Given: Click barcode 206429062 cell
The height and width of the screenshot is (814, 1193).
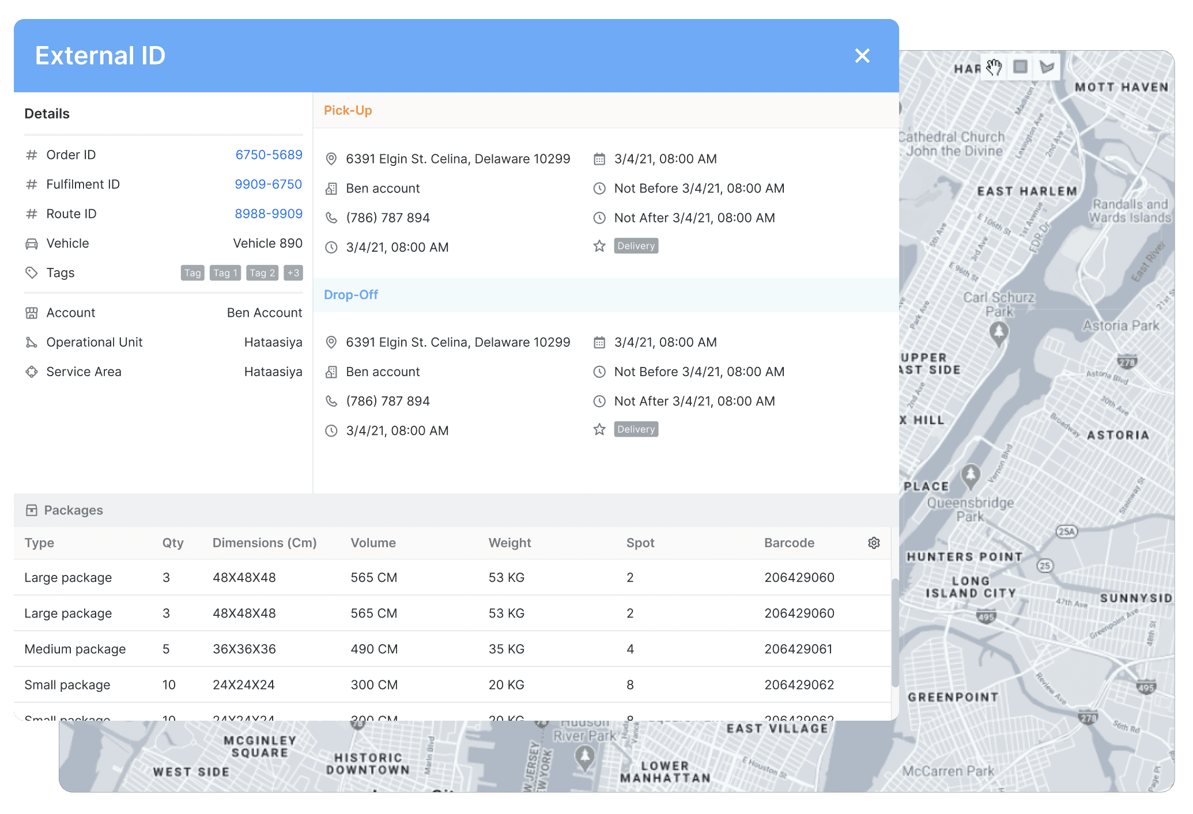Looking at the screenshot, I should tap(799, 685).
